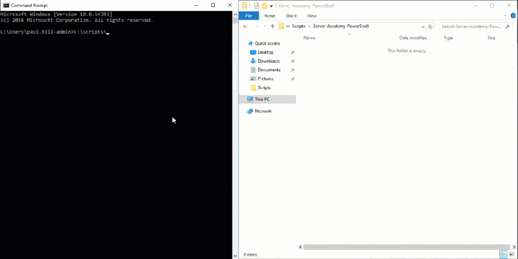The height and width of the screenshot is (259, 518).
Task: Select Downloads in Quick access
Action: [269, 61]
